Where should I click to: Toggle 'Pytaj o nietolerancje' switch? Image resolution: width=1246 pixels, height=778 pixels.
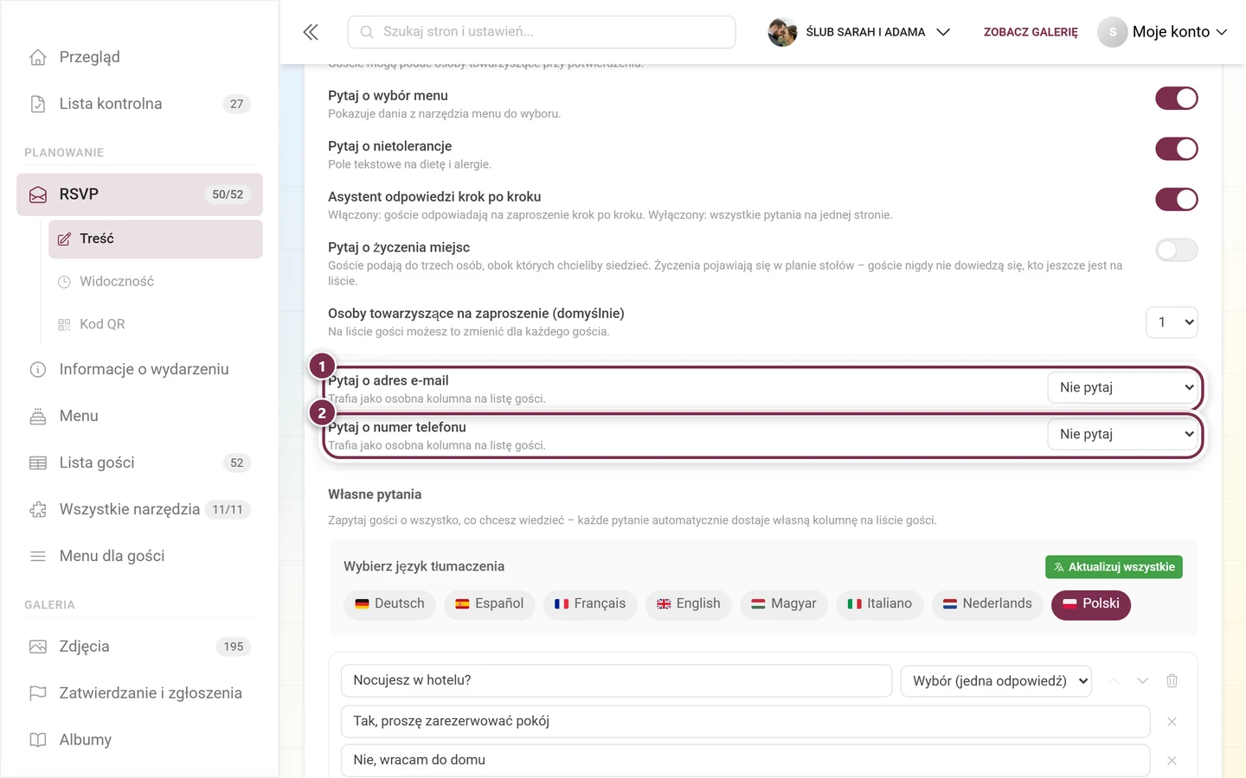(x=1177, y=149)
